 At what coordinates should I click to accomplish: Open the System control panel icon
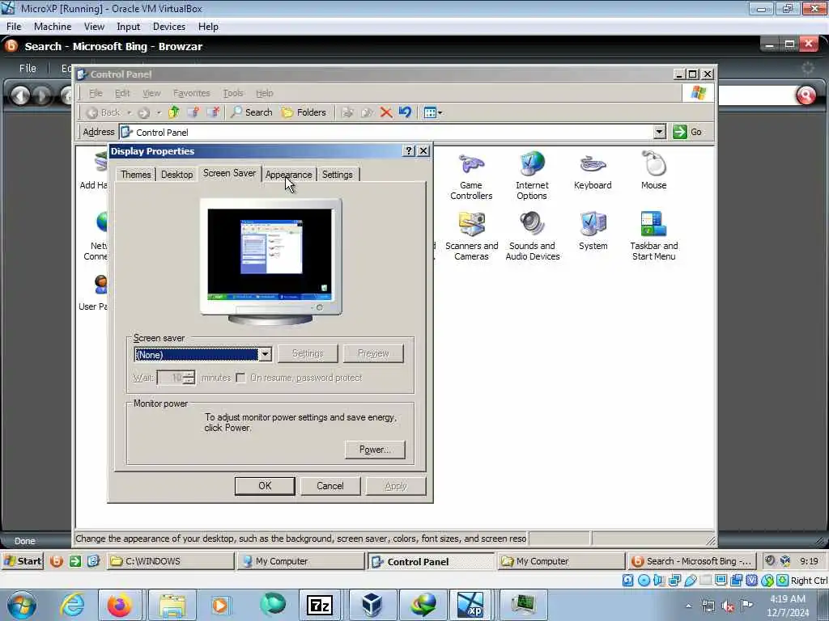[593, 231]
